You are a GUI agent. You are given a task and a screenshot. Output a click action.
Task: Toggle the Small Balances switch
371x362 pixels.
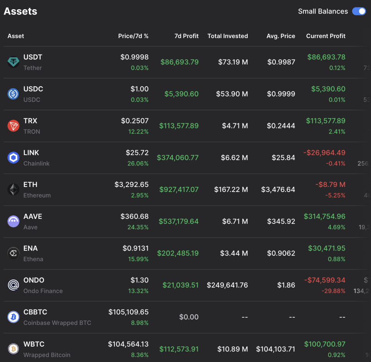tap(359, 11)
